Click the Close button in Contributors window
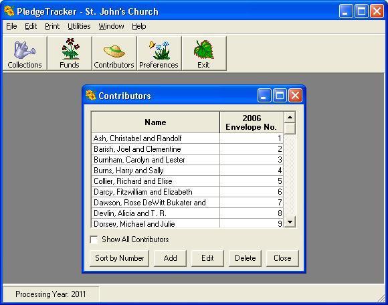This screenshot has width=388, height=305. tap(282, 258)
